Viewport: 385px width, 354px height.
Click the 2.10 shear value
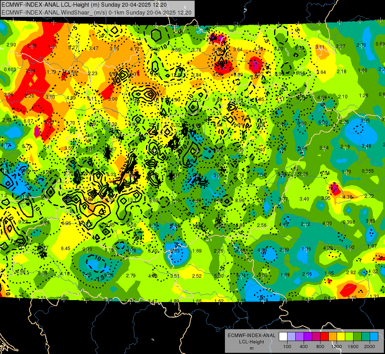pyautogui.click(x=343, y=96)
